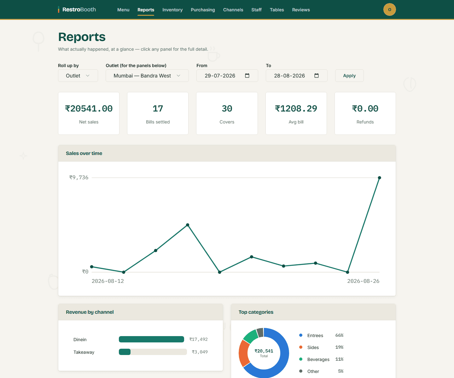Open the Reviews page

pos(301,10)
